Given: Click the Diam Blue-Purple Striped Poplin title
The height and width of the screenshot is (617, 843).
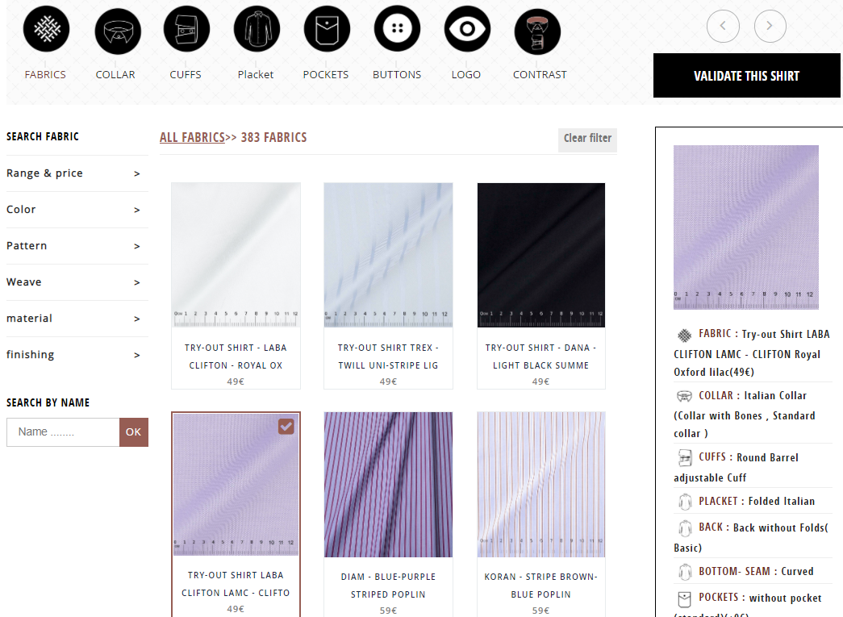Looking at the screenshot, I should coord(388,586).
